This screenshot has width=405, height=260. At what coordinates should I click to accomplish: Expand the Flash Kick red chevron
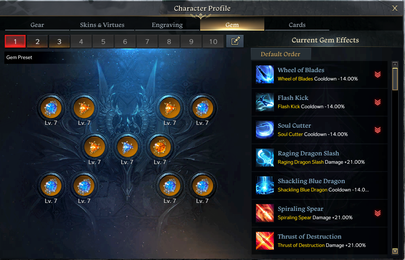(x=378, y=102)
